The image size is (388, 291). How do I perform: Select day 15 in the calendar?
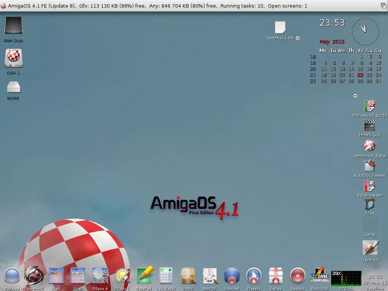coord(360,69)
